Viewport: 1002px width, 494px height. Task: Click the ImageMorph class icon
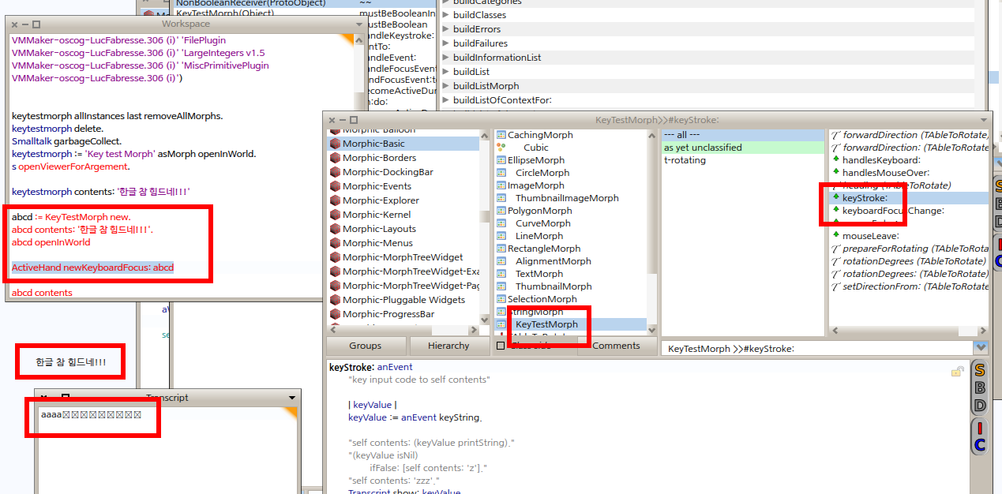click(501, 185)
